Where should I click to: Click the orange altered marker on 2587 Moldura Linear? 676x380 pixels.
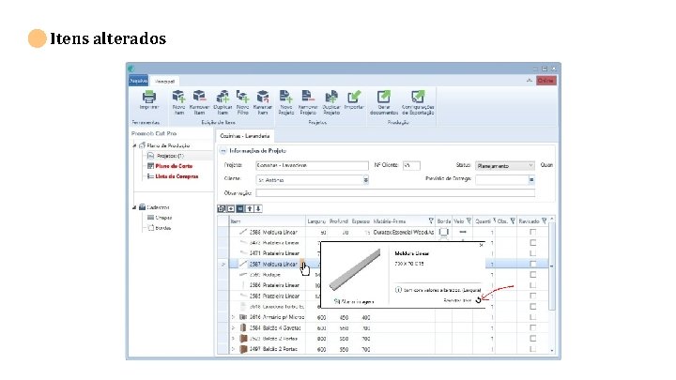[x=302, y=264]
